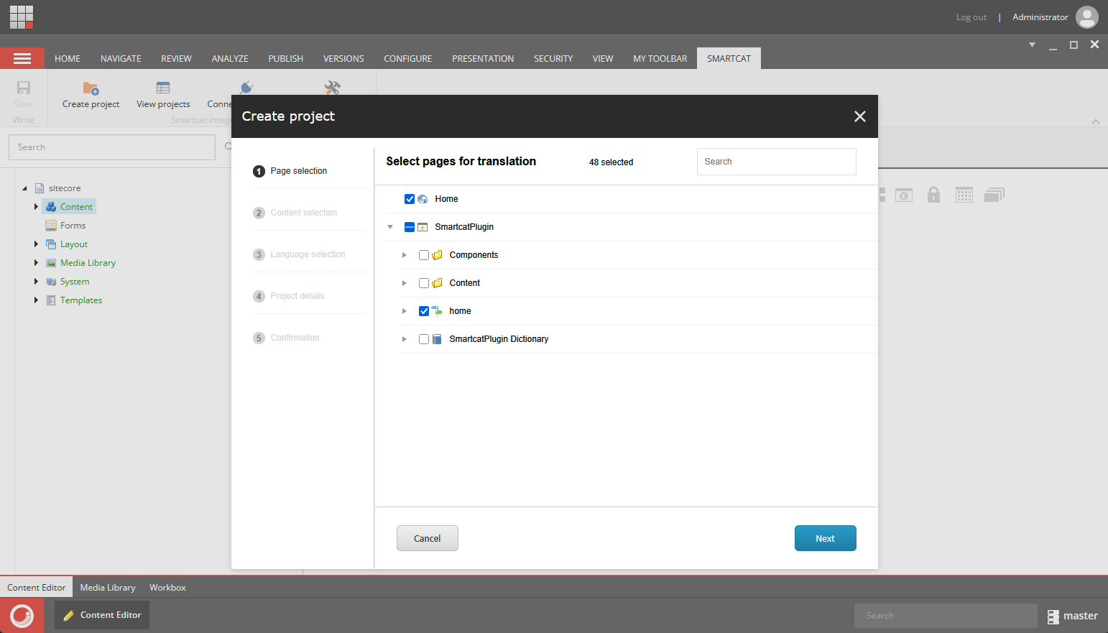Image resolution: width=1108 pixels, height=633 pixels.
Task: Expand the Layout node in sidebar
Action: (36, 244)
